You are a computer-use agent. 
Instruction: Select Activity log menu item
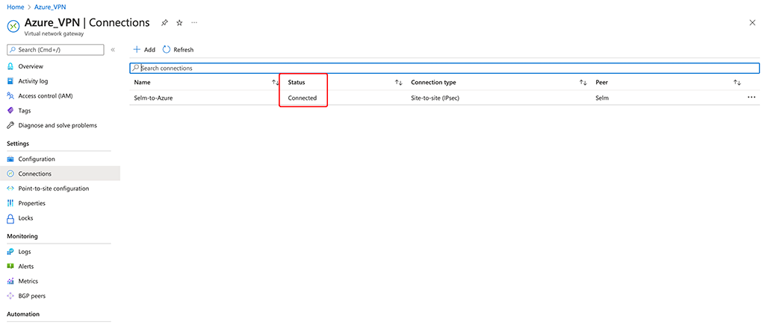[x=33, y=81]
